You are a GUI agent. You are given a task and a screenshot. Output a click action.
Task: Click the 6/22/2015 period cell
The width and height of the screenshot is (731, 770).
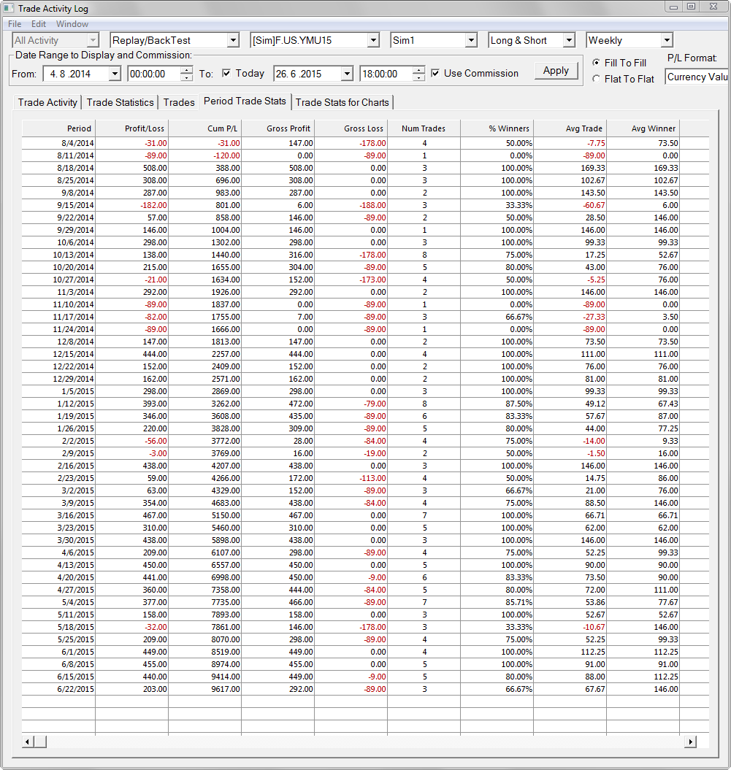tap(58, 689)
